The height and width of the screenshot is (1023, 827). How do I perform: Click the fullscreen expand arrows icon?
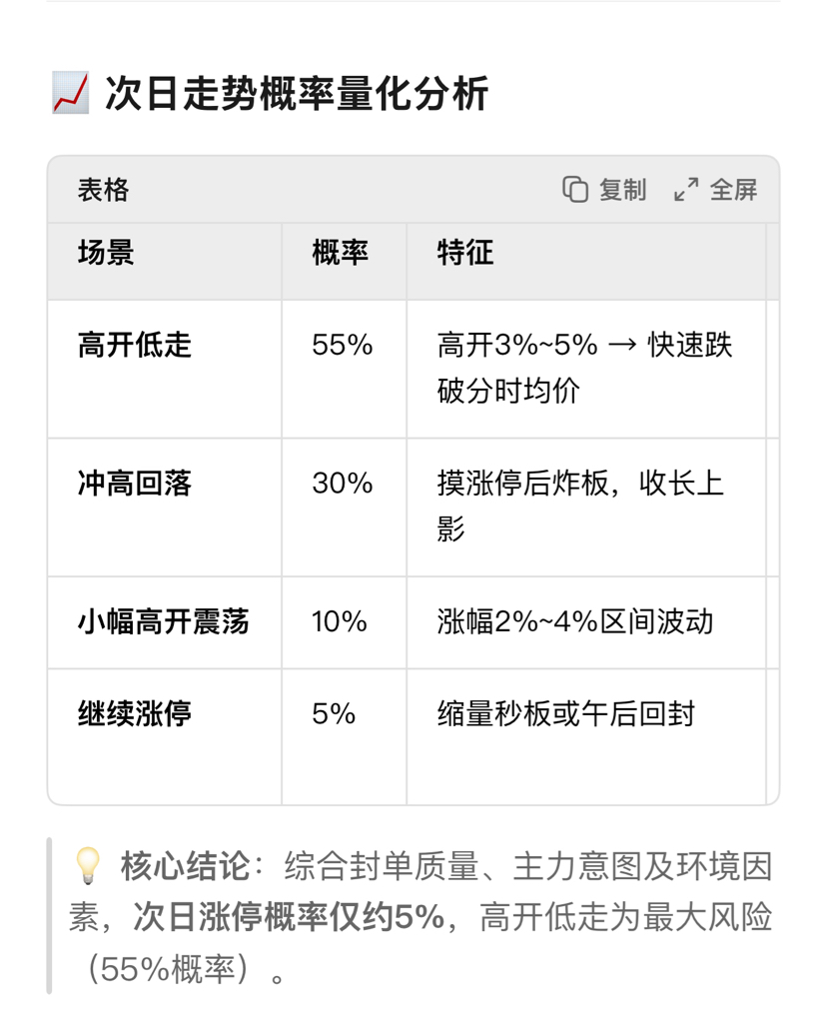(686, 190)
